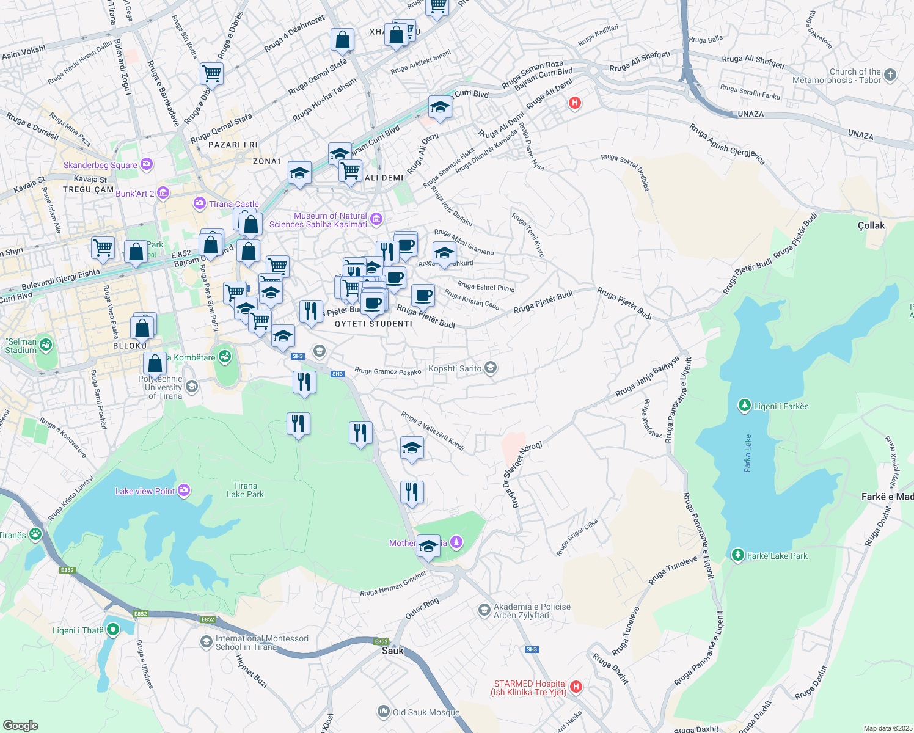This screenshot has height=733, width=914.
Task: Click the Kopshti Sarito school marker
Action: point(490,368)
